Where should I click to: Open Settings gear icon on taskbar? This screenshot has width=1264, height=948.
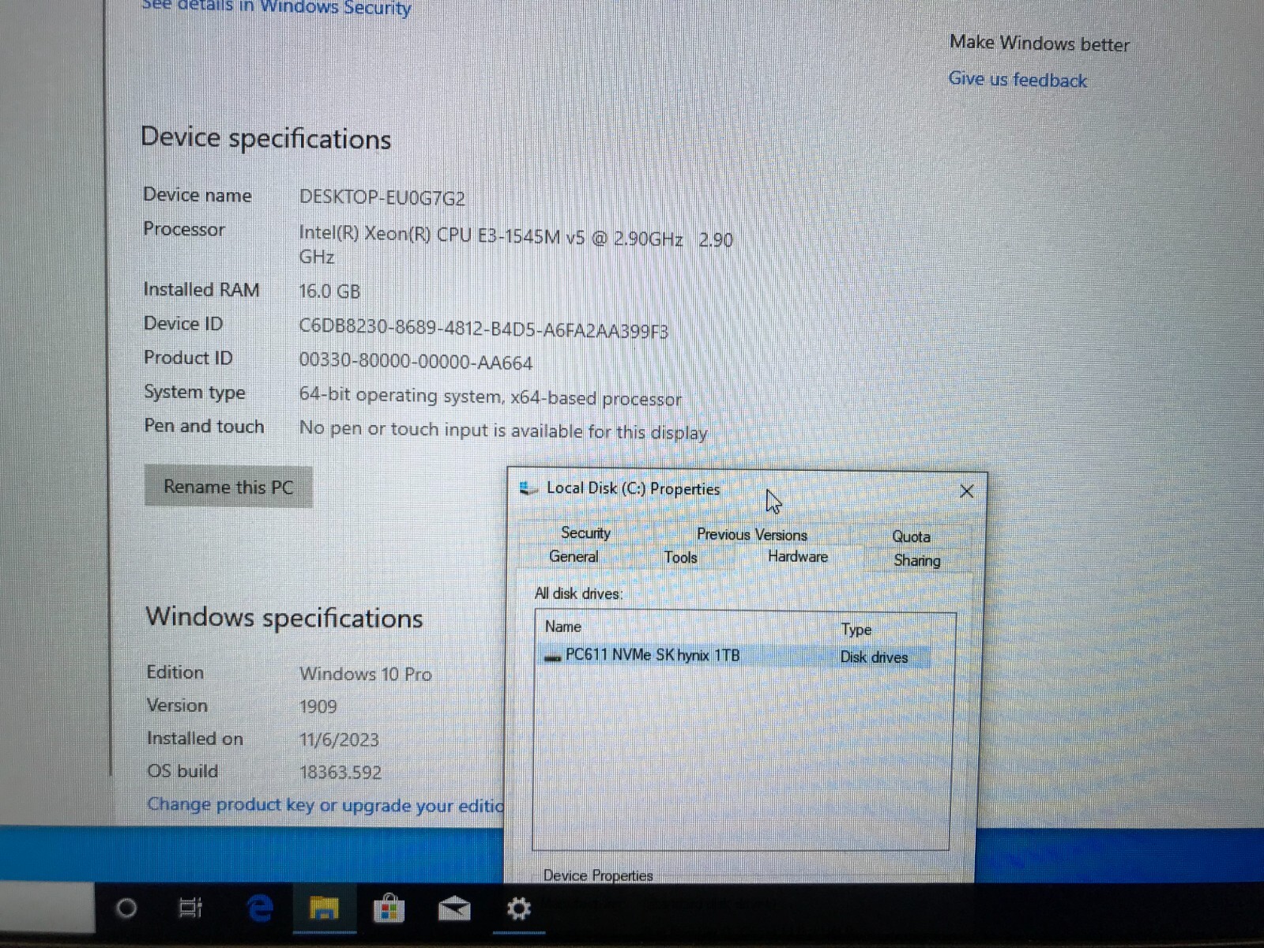518,908
